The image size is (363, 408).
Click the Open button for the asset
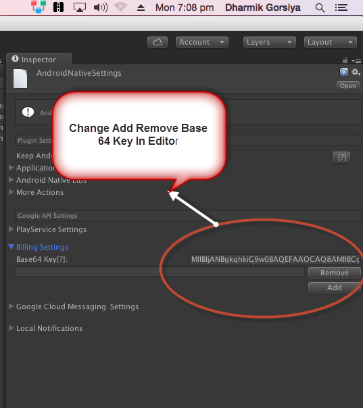pyautogui.click(x=348, y=86)
